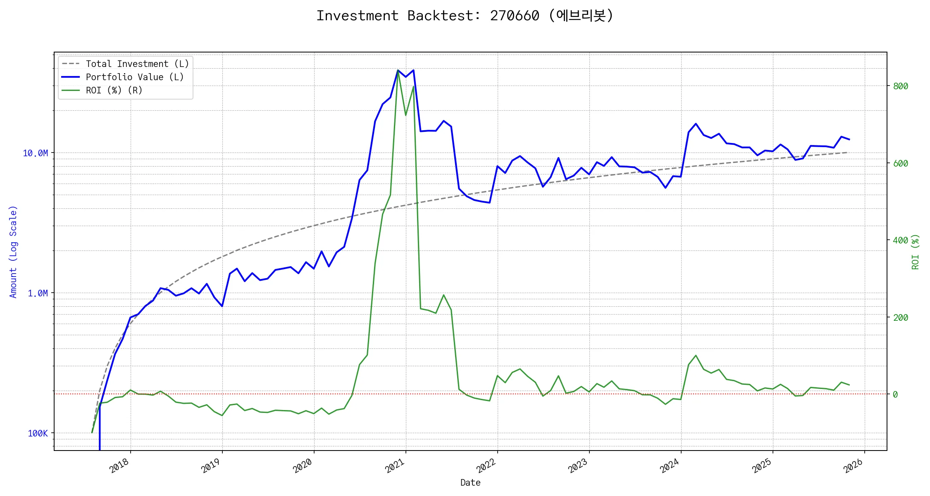Viewport: 930px width, 496px height.
Task: Click the 0 right axis tick label
Action: click(x=895, y=395)
